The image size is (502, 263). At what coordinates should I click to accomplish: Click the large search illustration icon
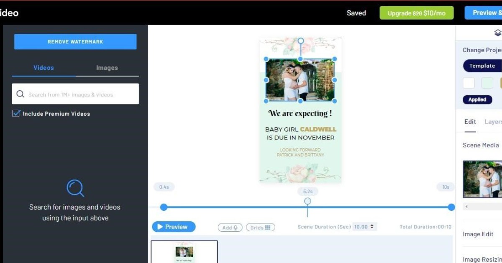pos(75,188)
